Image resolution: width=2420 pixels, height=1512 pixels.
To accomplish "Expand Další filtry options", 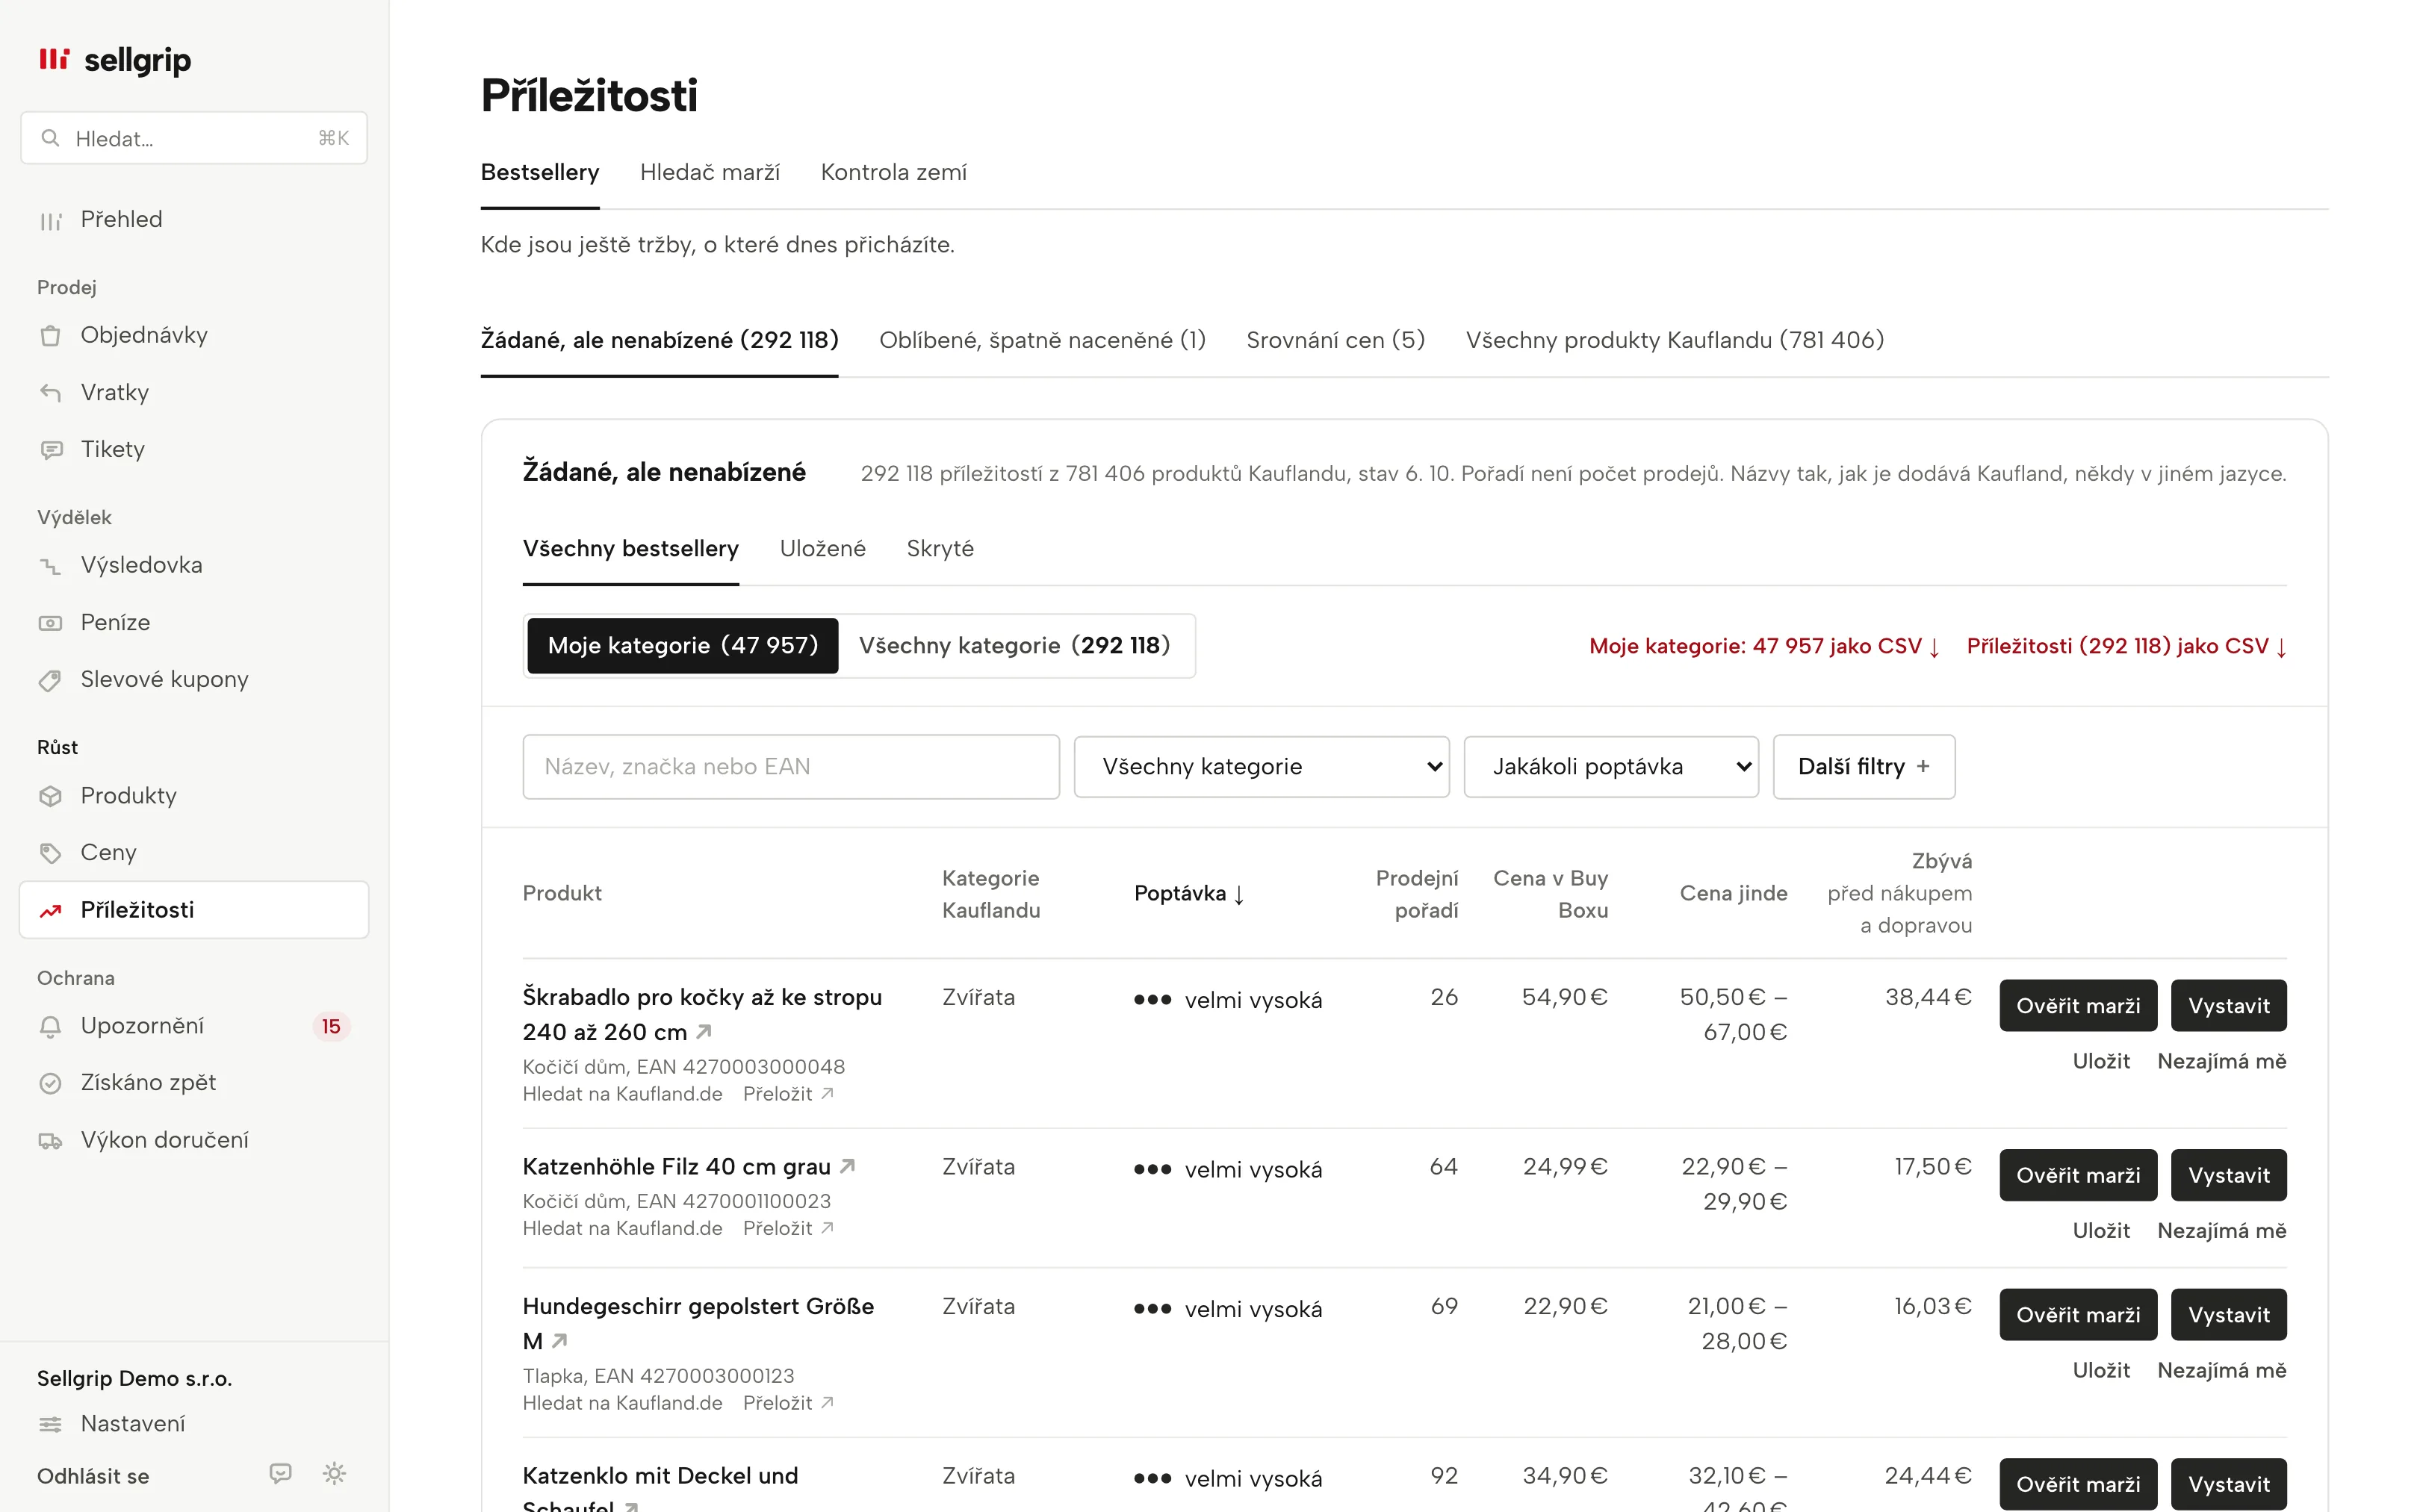I will click(1863, 767).
